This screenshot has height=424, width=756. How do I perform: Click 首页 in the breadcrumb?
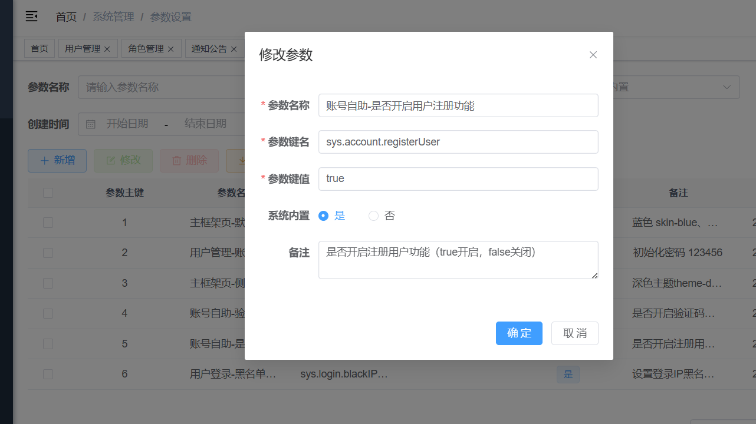tap(66, 17)
